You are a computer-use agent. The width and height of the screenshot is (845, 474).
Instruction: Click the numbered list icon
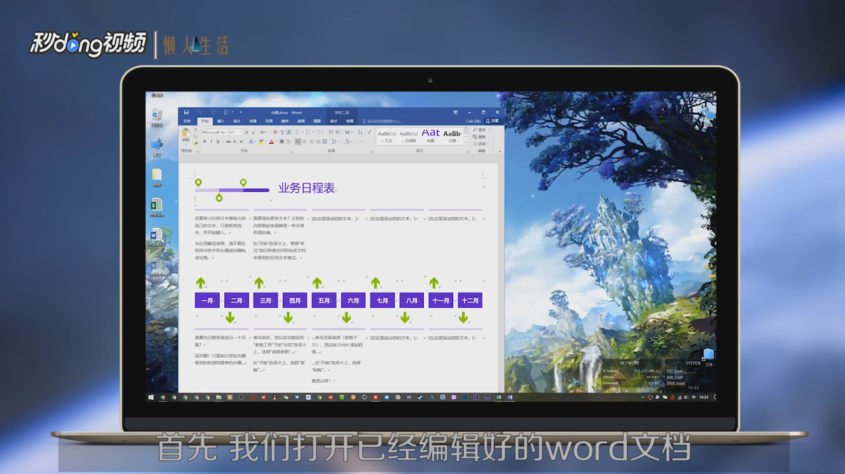pos(308,132)
